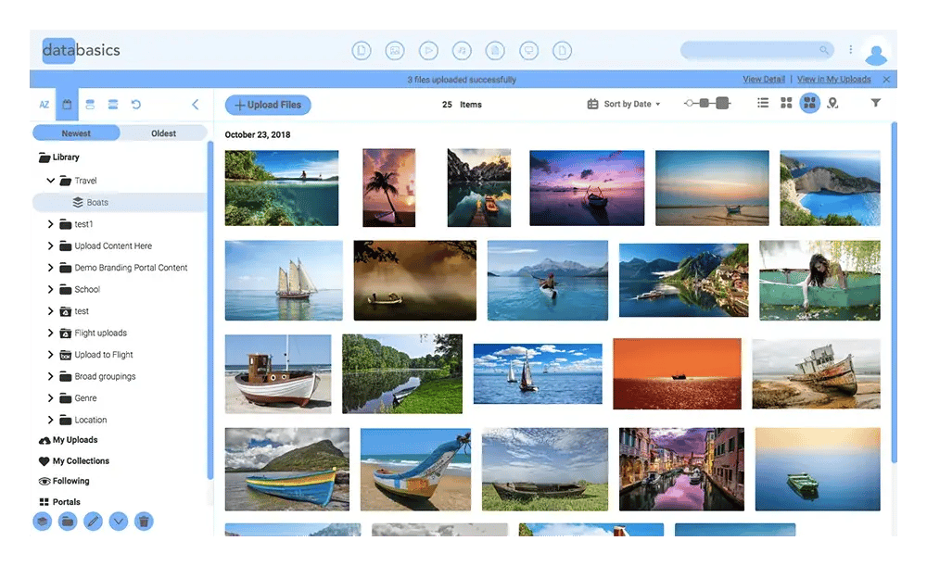Viewport: 927px width, 566px height.
Task: Collapse the Travel folder
Action: click(x=51, y=181)
